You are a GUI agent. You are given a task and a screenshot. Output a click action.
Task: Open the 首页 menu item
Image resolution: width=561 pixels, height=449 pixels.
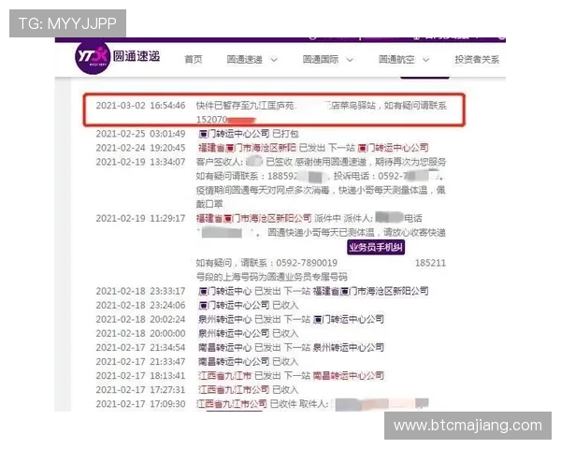tap(194, 60)
